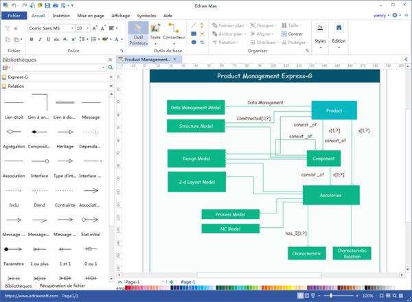The image size is (412, 302).
Task: Toggle Italic text formatting
Action: pos(40,40)
